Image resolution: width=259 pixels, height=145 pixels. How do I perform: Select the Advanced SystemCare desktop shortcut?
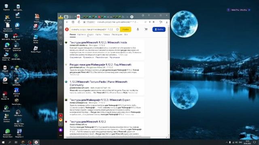pyautogui.click(x=17, y=47)
